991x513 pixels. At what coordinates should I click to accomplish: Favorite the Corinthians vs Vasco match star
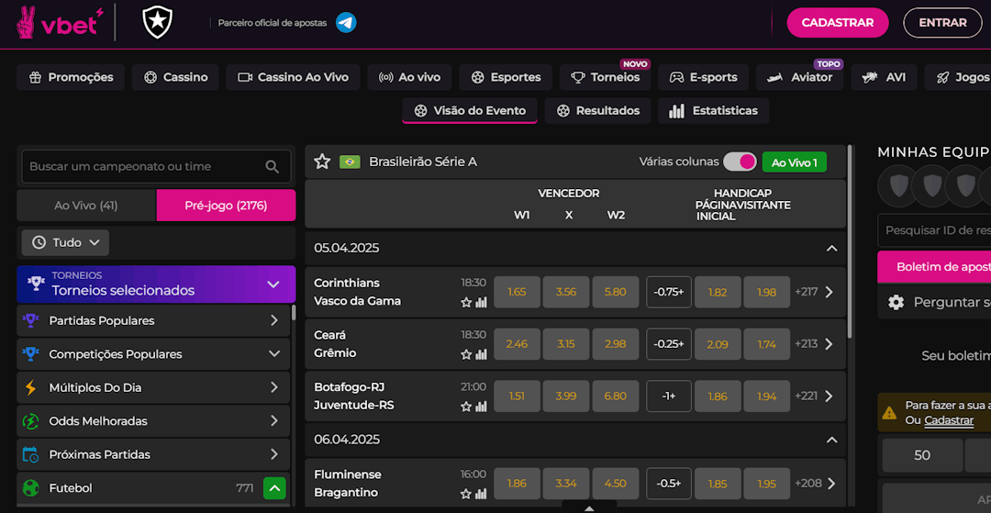[x=466, y=303]
